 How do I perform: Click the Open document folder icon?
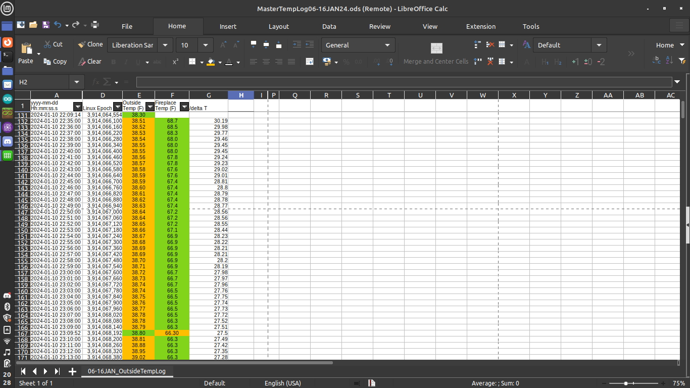pos(33,24)
